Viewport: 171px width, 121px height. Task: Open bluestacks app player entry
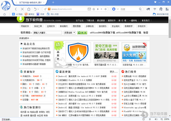coord(135,108)
